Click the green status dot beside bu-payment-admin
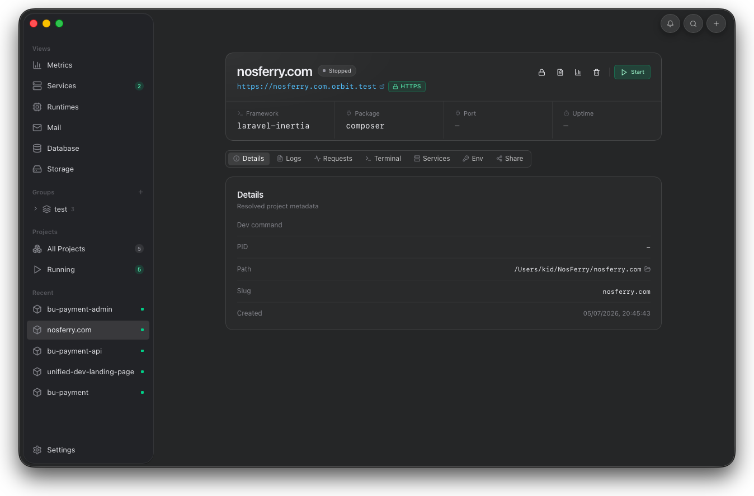Screen dimensions: 754x496 142,309
